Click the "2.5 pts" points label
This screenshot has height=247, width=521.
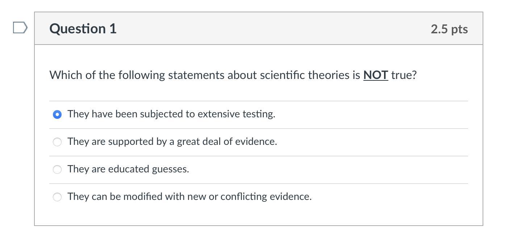pos(449,29)
